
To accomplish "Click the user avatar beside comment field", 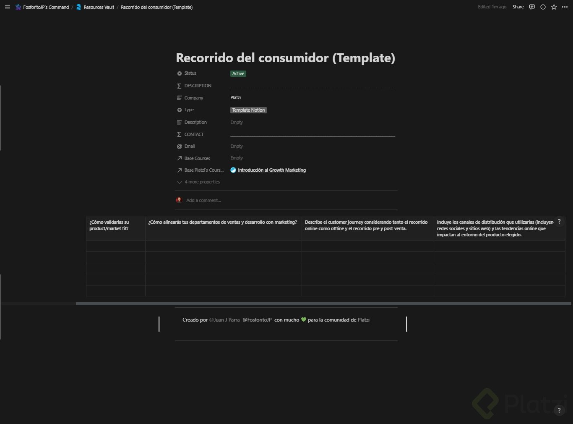I will click(179, 200).
